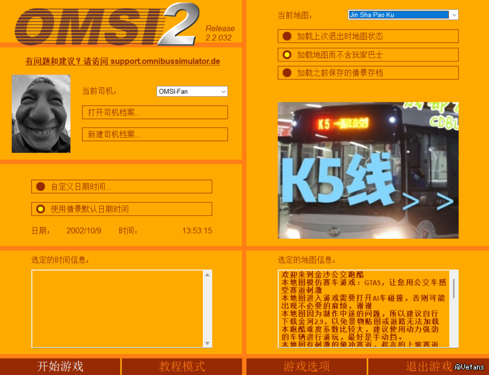Click the scrollbar thumb in 地图信息 box
This screenshot has width=489, height=375.
(454, 289)
